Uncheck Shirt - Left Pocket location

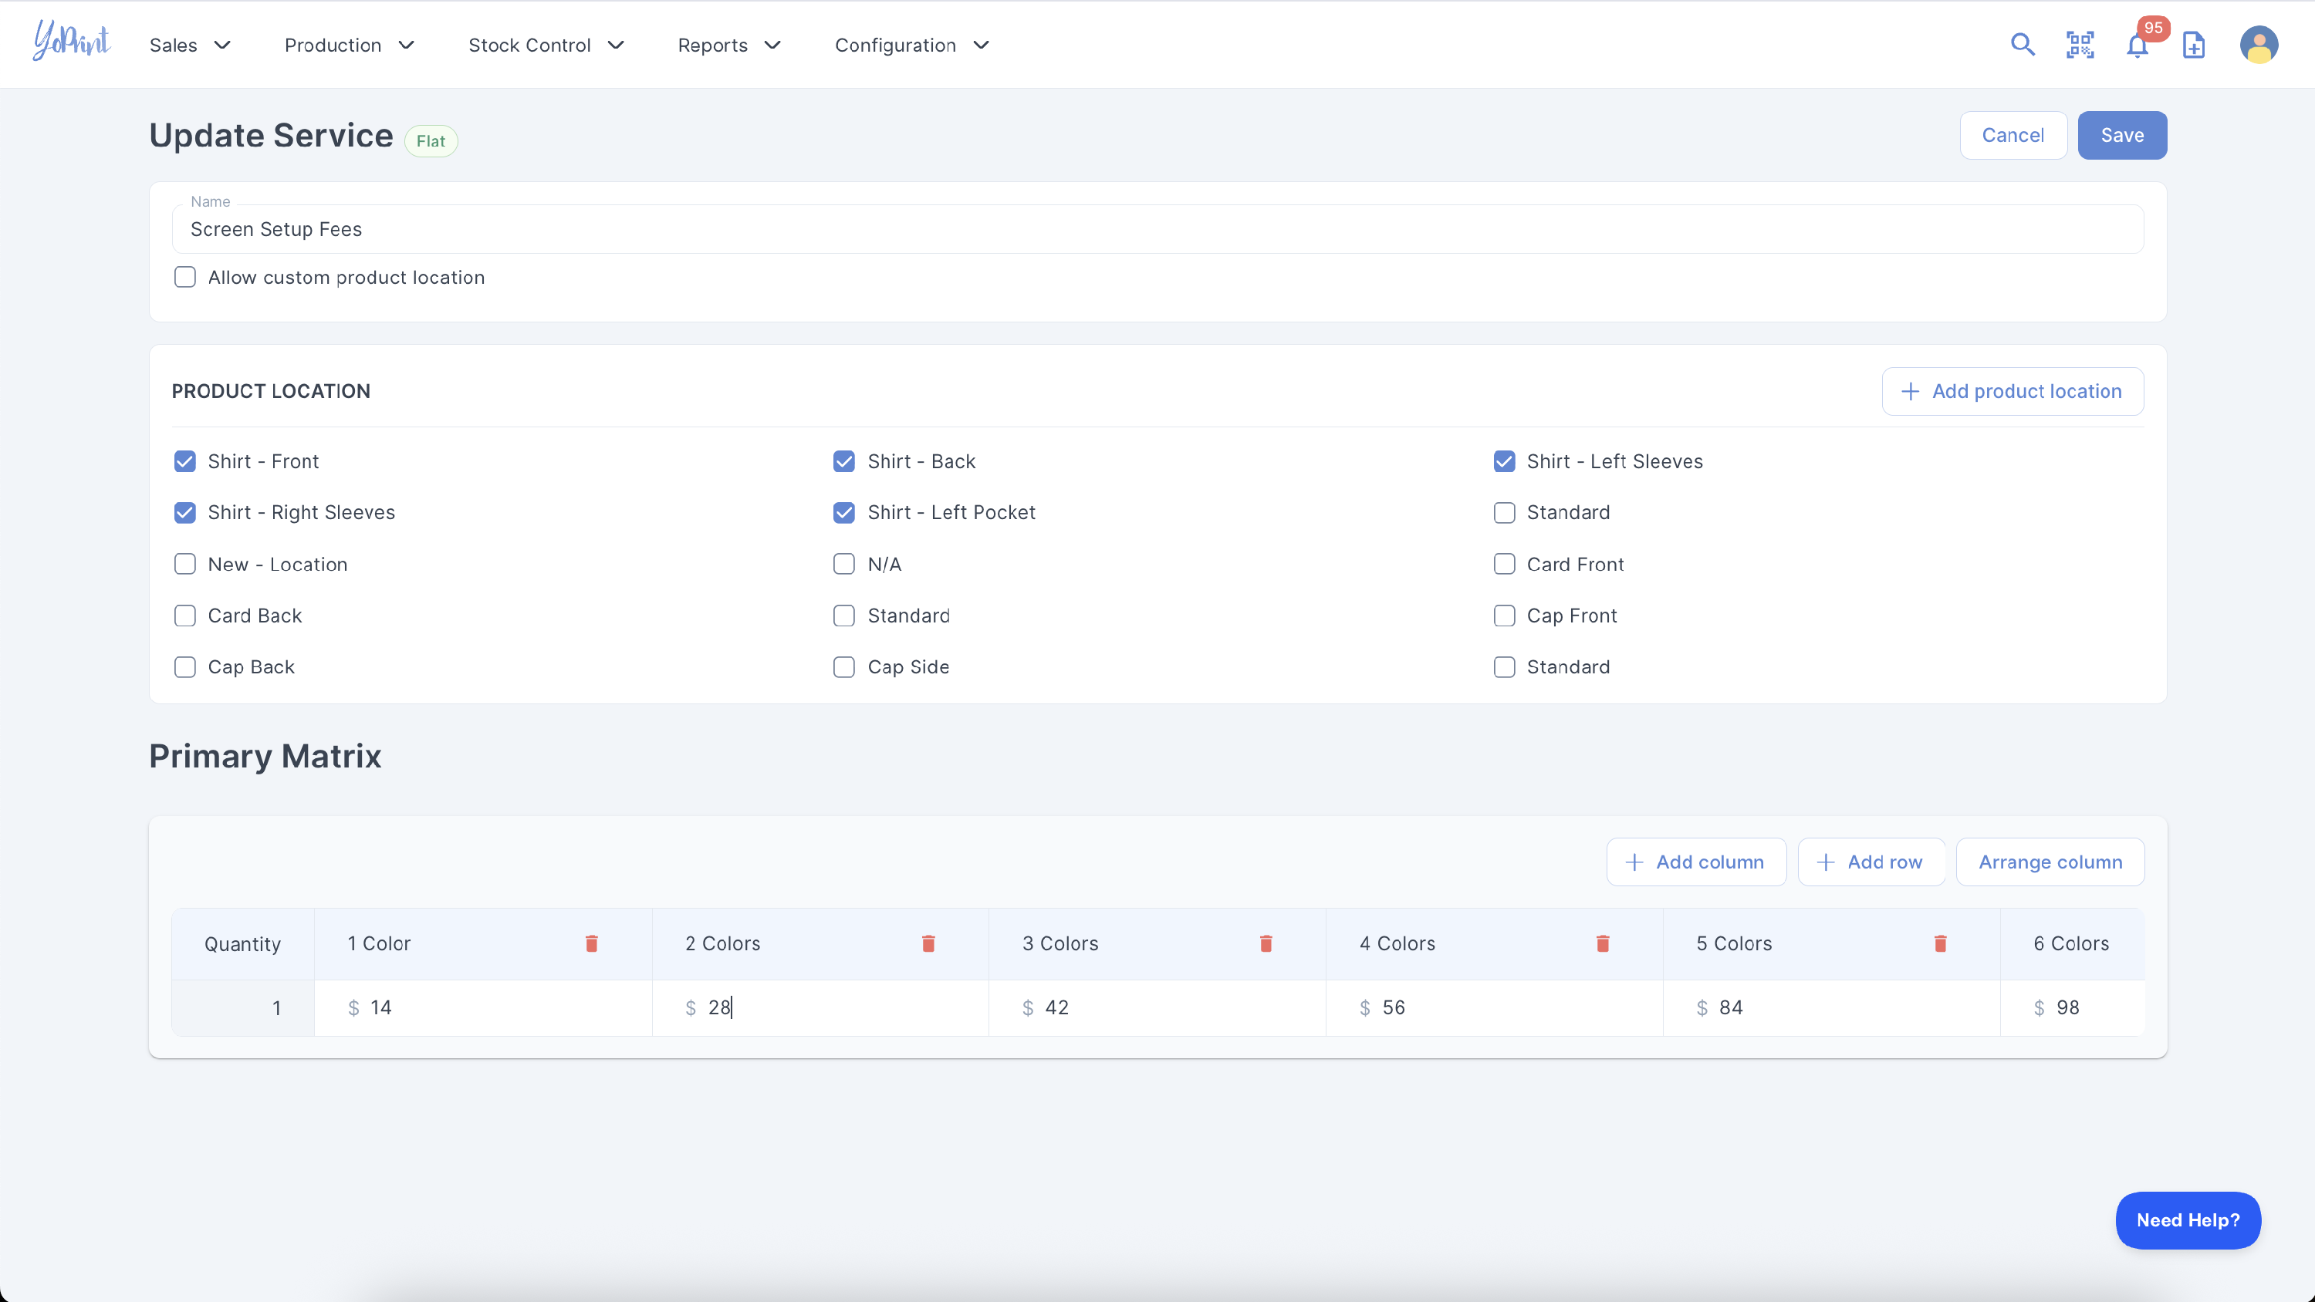point(844,512)
